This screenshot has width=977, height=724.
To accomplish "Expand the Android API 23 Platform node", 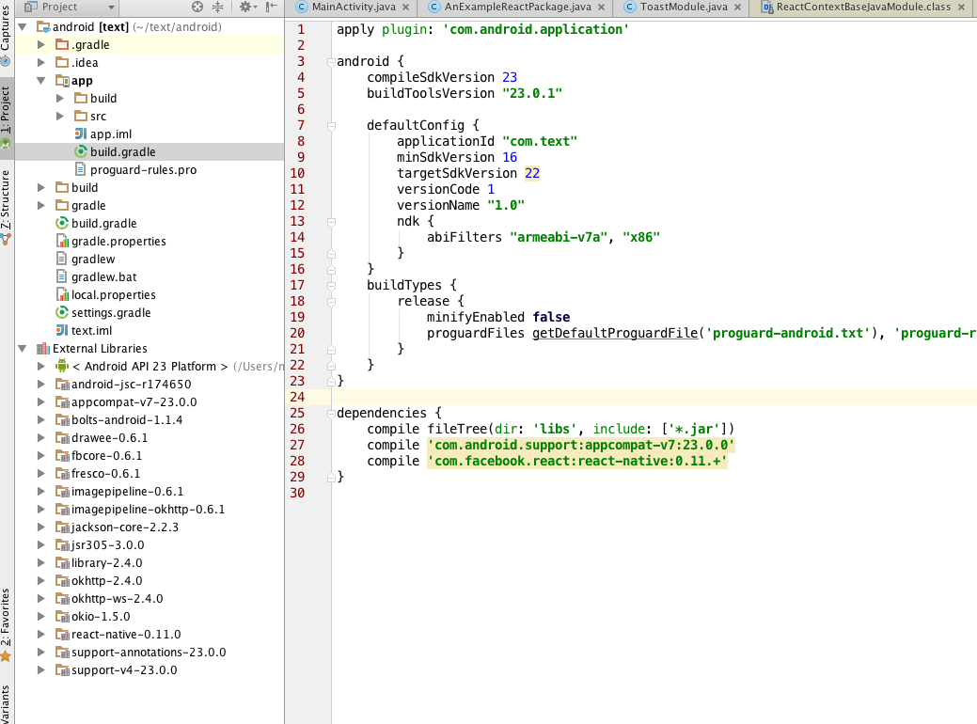I will pos(41,367).
